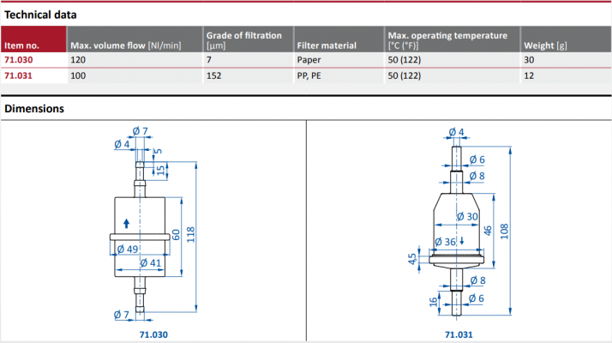Click the 71.031 caption below the right drawing
The image size is (612, 343).
459,334
